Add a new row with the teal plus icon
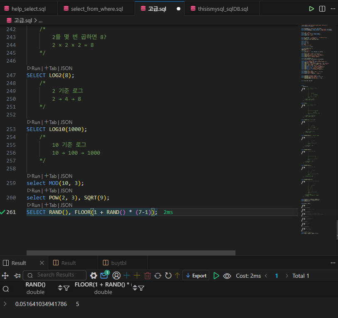 127,275
